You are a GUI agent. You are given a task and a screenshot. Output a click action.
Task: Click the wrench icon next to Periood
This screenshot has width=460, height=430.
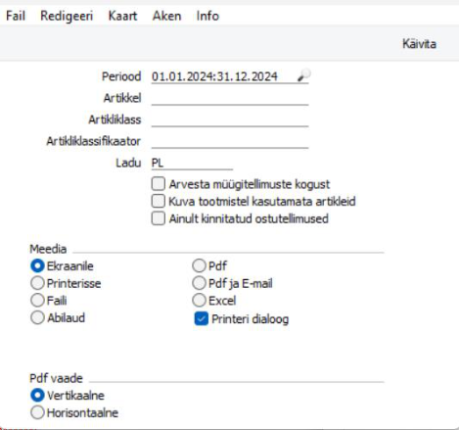tap(303, 75)
